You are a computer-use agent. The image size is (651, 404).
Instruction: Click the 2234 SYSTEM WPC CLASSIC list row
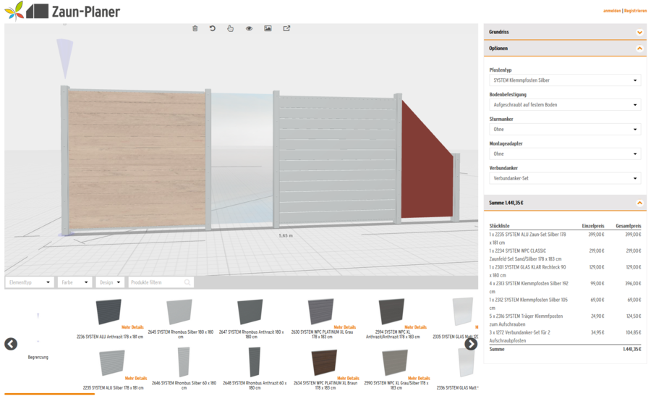point(565,255)
